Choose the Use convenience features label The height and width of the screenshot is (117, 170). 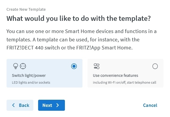click(x=116, y=76)
